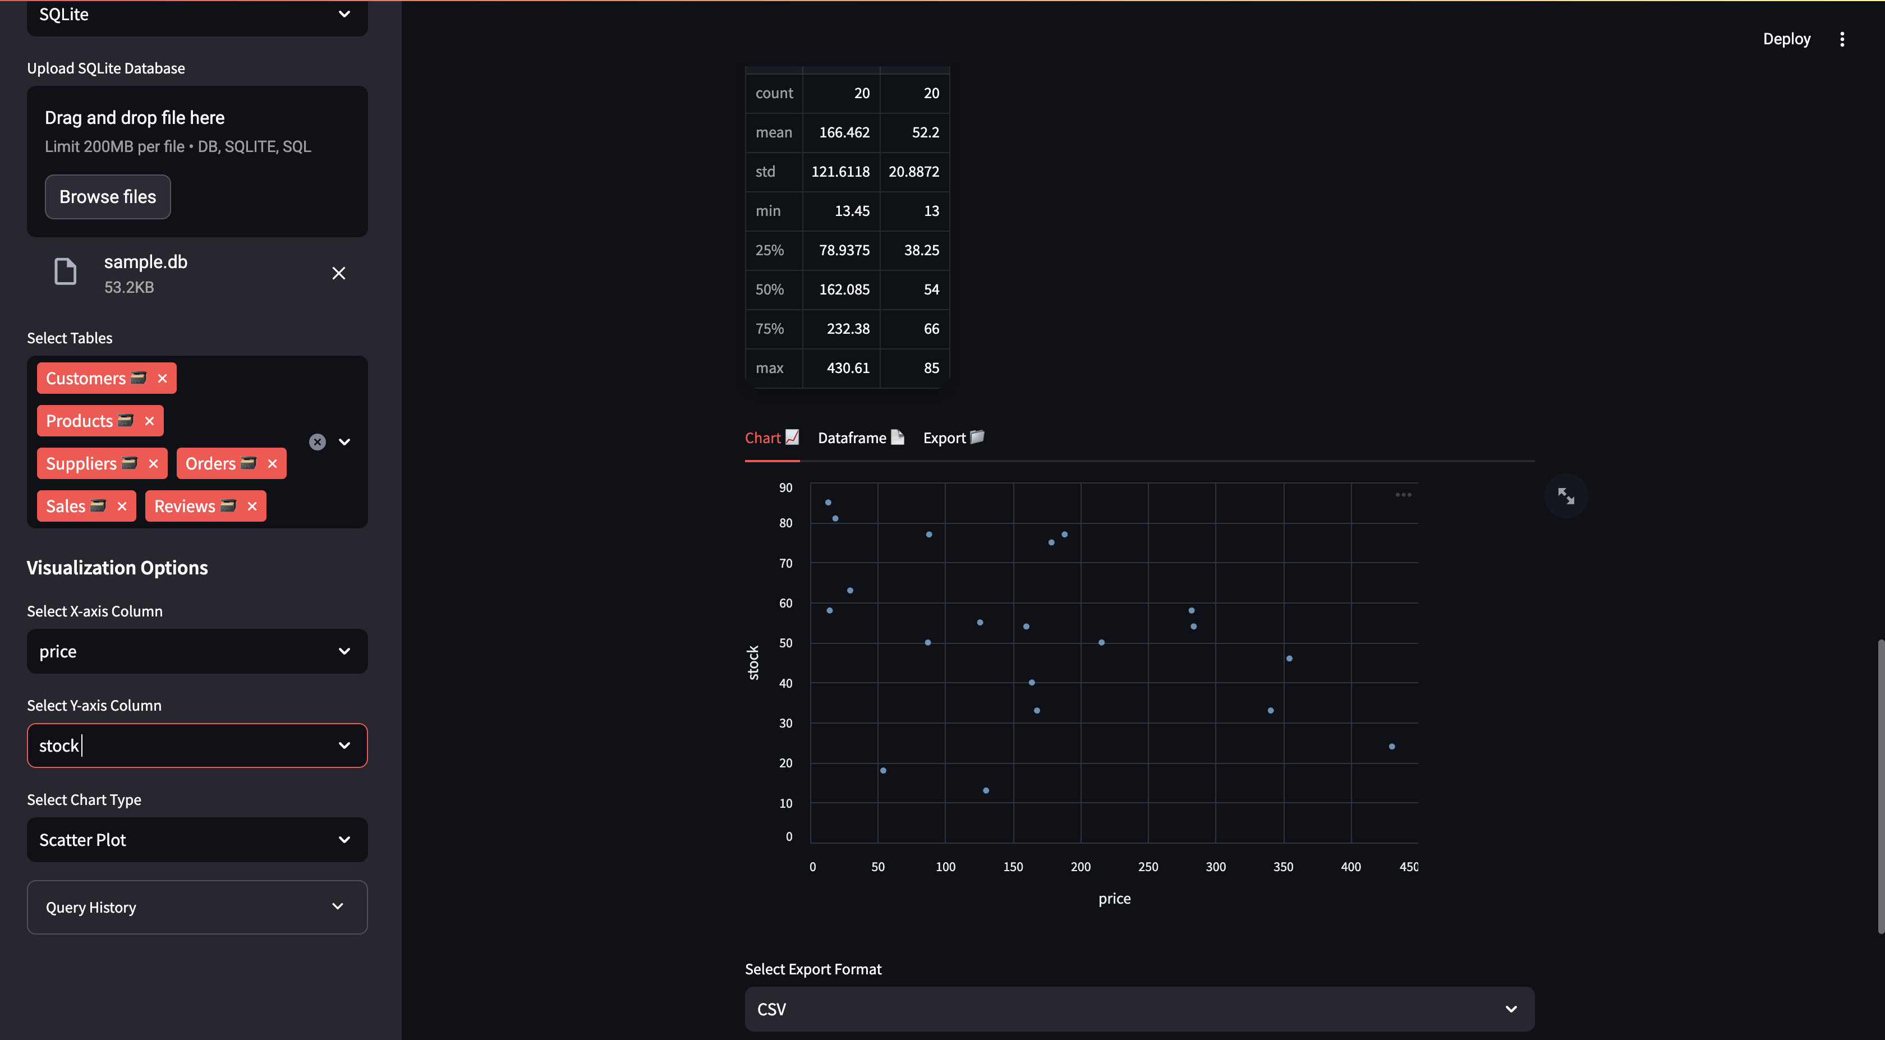The width and height of the screenshot is (1885, 1040).
Task: Open the X-axis column dropdown showing price
Action: [x=197, y=651]
